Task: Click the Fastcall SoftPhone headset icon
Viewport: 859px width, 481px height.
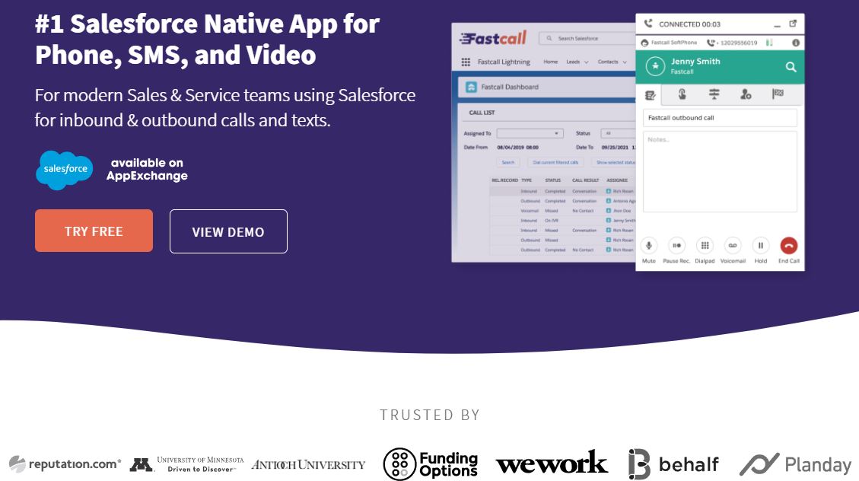Action: point(644,43)
